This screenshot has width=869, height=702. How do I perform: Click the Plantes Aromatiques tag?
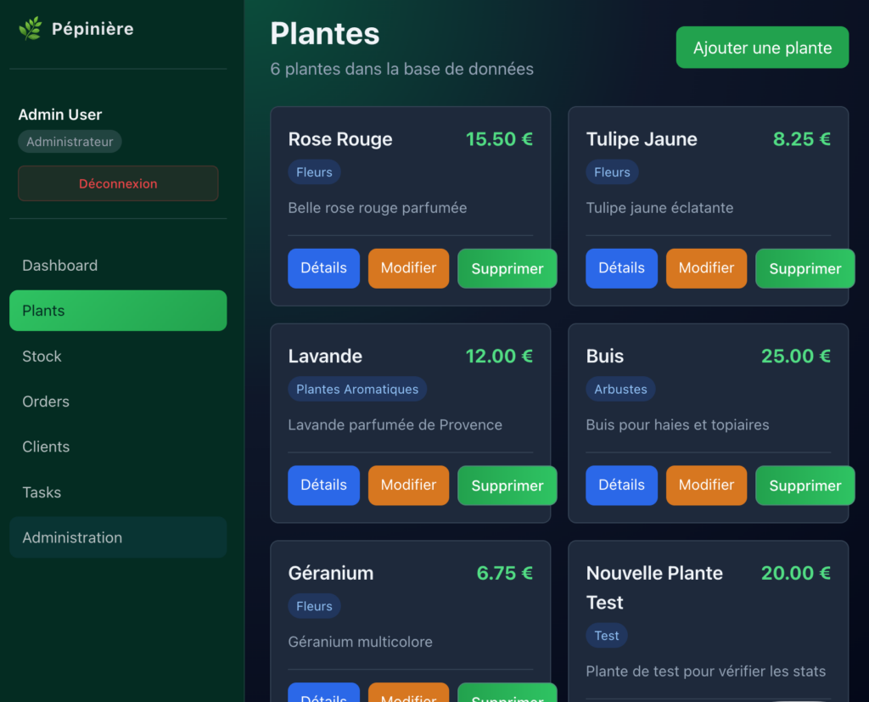pos(357,390)
